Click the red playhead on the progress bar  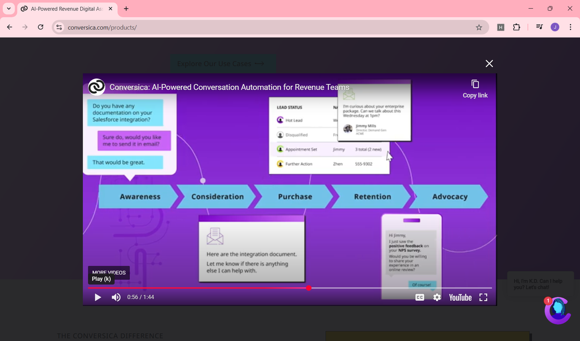point(309,288)
